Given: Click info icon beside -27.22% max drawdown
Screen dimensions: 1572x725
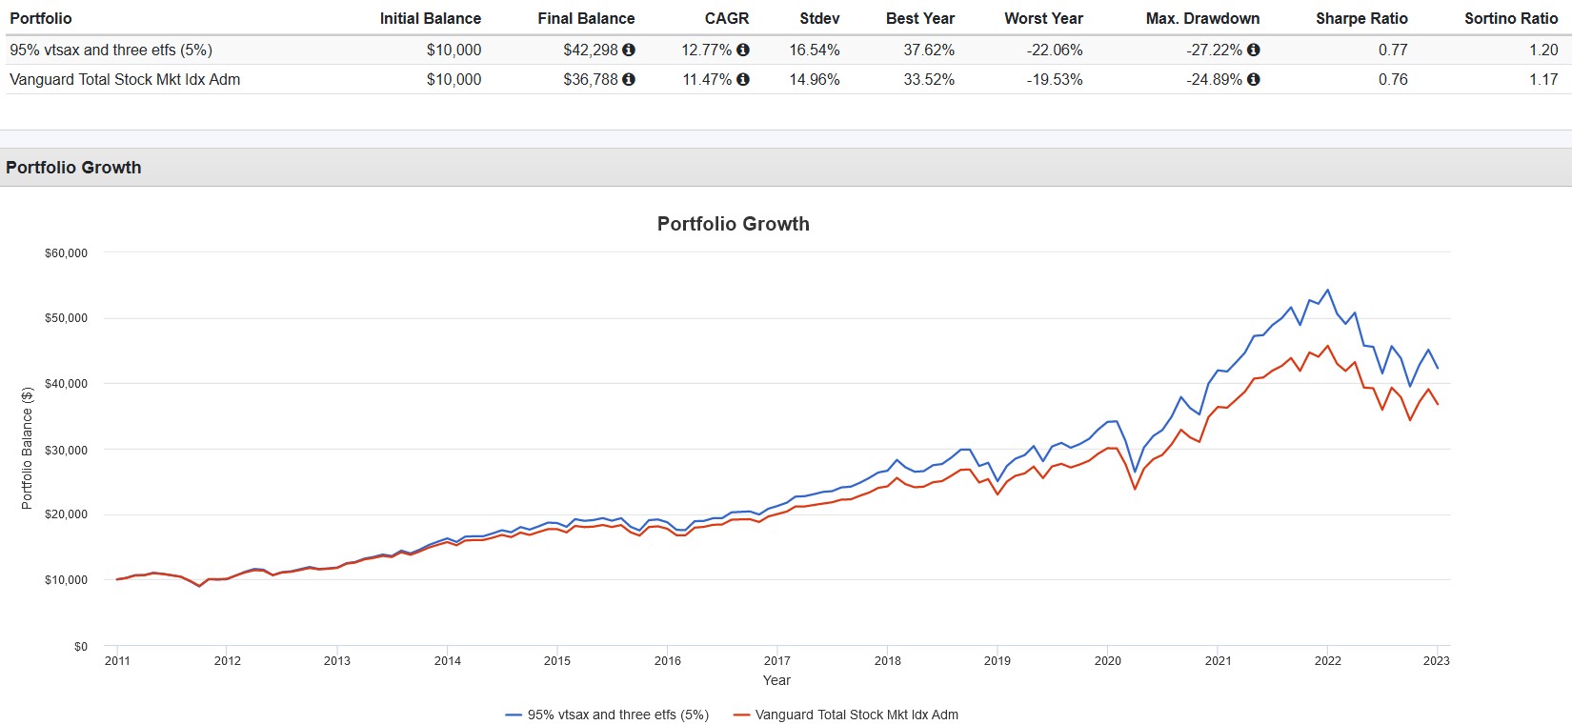Looking at the screenshot, I should click(1254, 50).
